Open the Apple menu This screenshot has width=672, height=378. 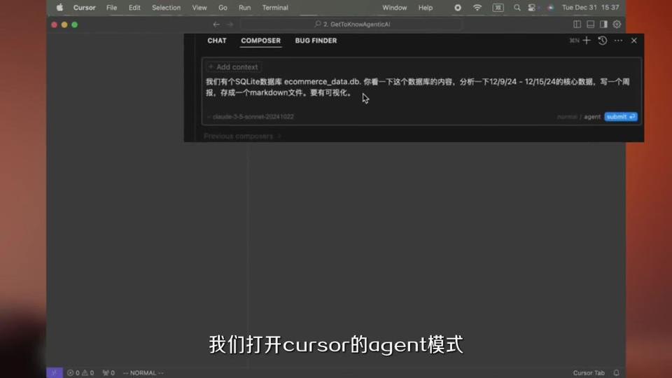(59, 7)
